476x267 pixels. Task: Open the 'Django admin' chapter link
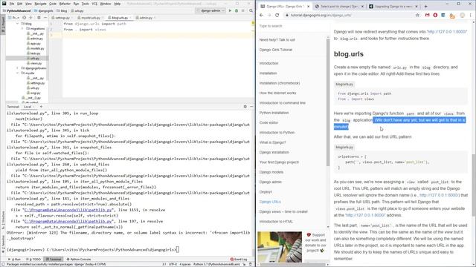point(271,182)
